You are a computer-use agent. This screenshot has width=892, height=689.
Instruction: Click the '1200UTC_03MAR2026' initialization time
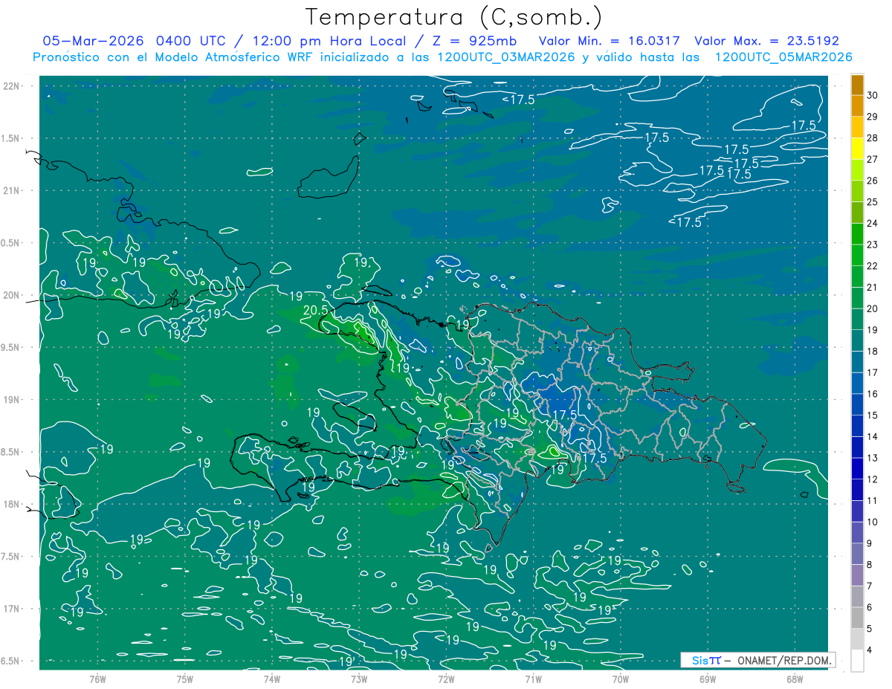(x=505, y=57)
